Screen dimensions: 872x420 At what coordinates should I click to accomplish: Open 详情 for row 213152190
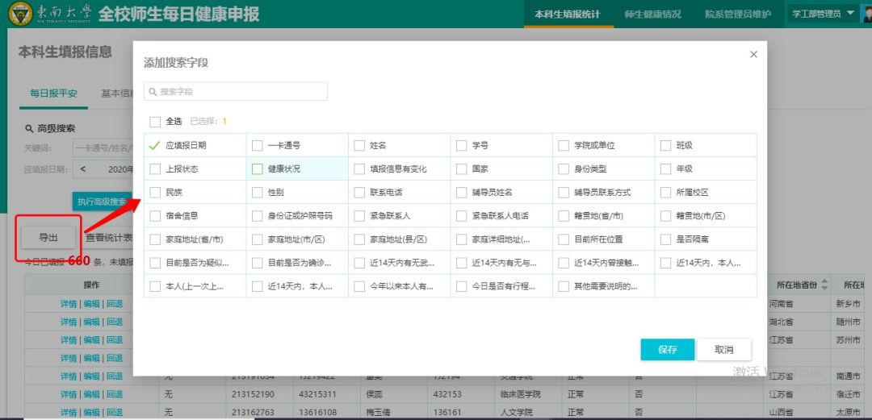point(69,394)
